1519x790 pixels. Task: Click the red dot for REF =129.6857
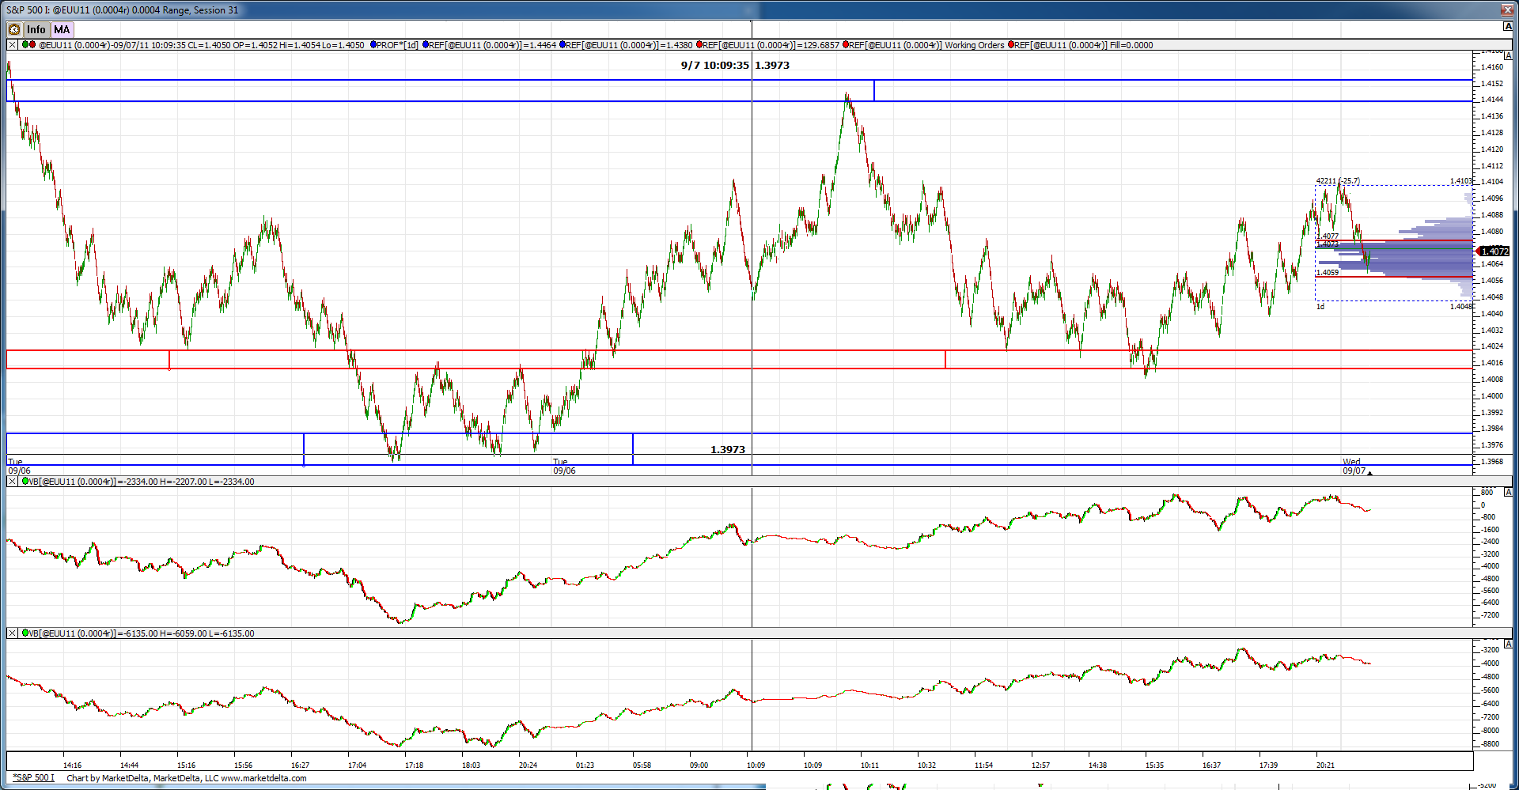pos(699,45)
